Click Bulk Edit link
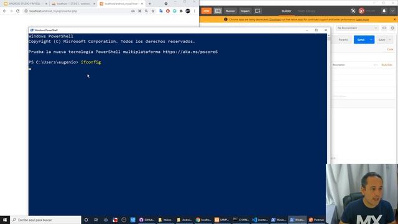Image resolution: width=398 pixels, height=224 pixels. tap(387, 65)
